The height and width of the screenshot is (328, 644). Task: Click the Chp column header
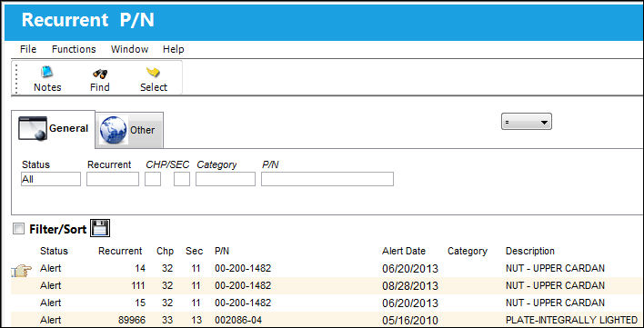coord(166,251)
